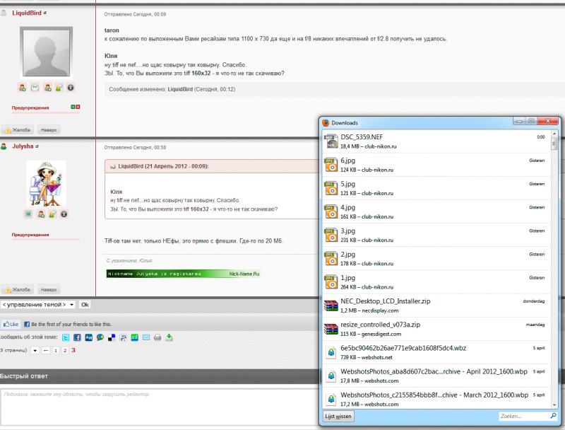Viewport: 565px width, 430px height.
Task: Click the Ok button beside topic management
Action: [x=85, y=305]
